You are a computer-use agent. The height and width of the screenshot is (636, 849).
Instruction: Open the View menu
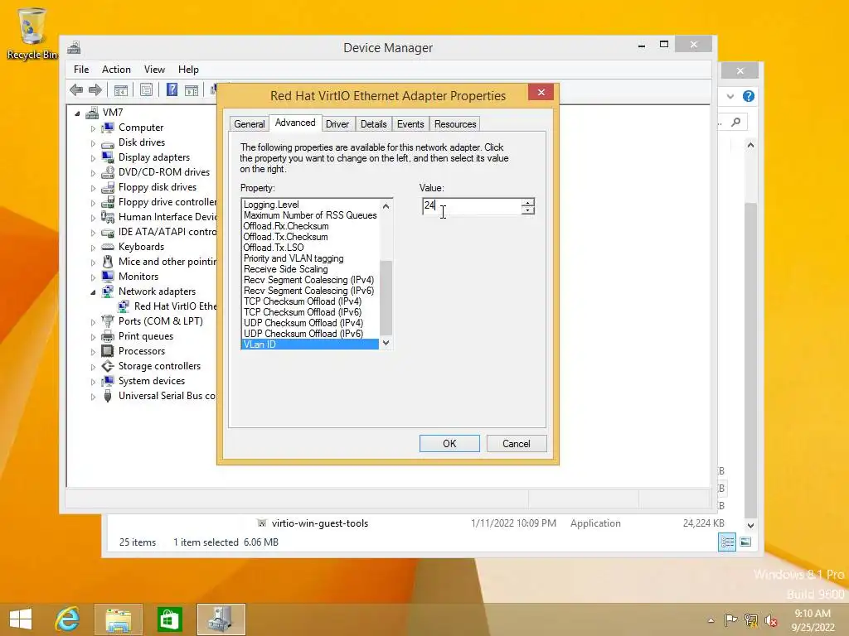click(154, 70)
